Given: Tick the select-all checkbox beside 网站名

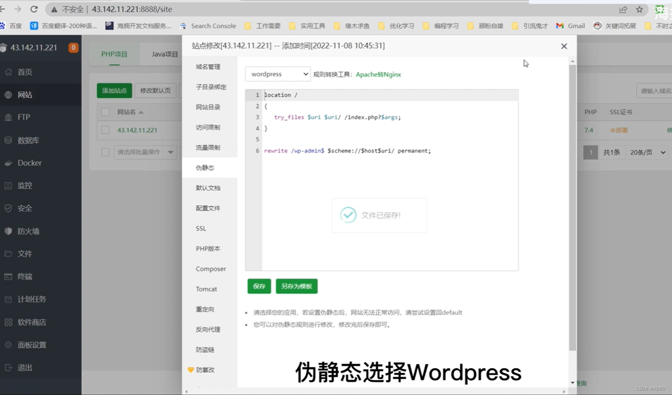Looking at the screenshot, I should [106, 112].
